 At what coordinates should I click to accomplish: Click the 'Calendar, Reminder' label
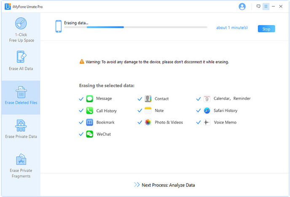[x=232, y=98]
